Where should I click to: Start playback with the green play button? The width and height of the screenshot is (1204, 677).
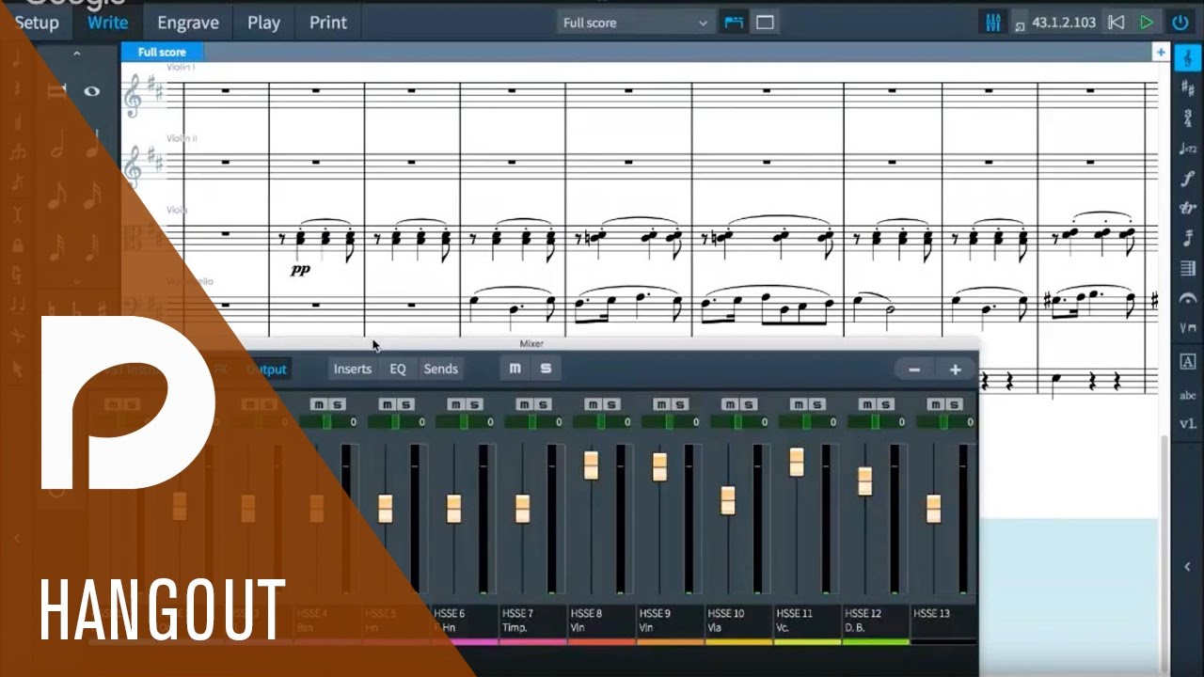pyautogui.click(x=1147, y=22)
